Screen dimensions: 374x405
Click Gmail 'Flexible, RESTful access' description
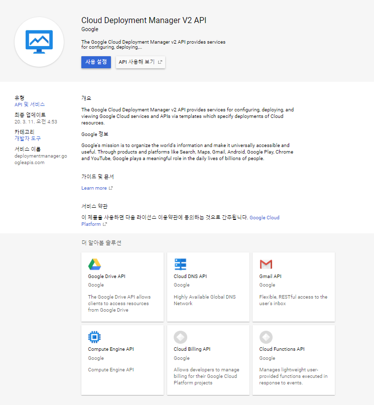coord(293,300)
